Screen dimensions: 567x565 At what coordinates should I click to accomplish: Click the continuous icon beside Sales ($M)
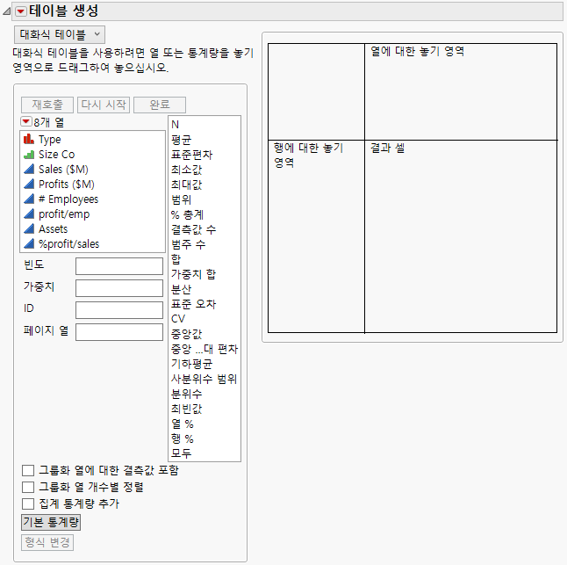pyautogui.click(x=29, y=169)
